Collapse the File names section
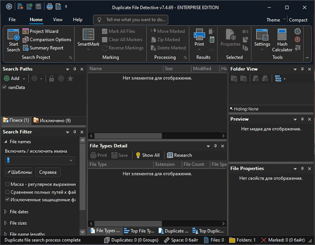 click(5, 142)
